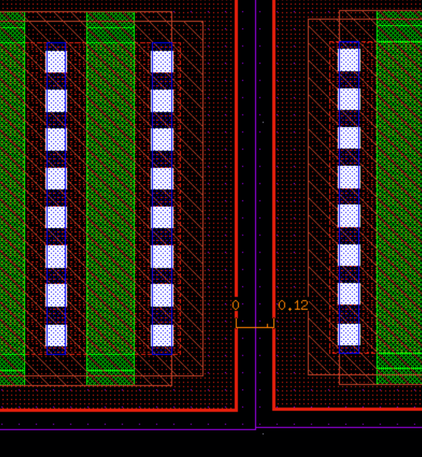Select topmost white contact in middle contact column

(162, 62)
